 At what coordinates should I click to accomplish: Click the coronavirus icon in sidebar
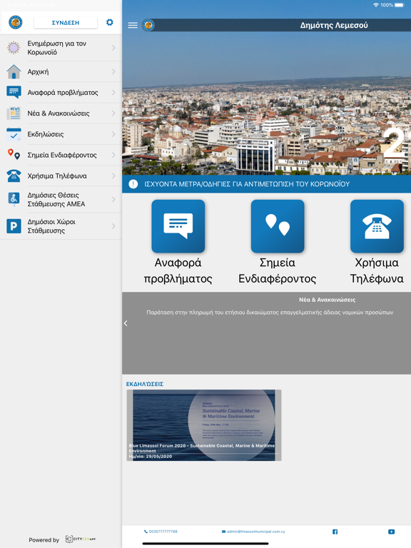point(14,48)
